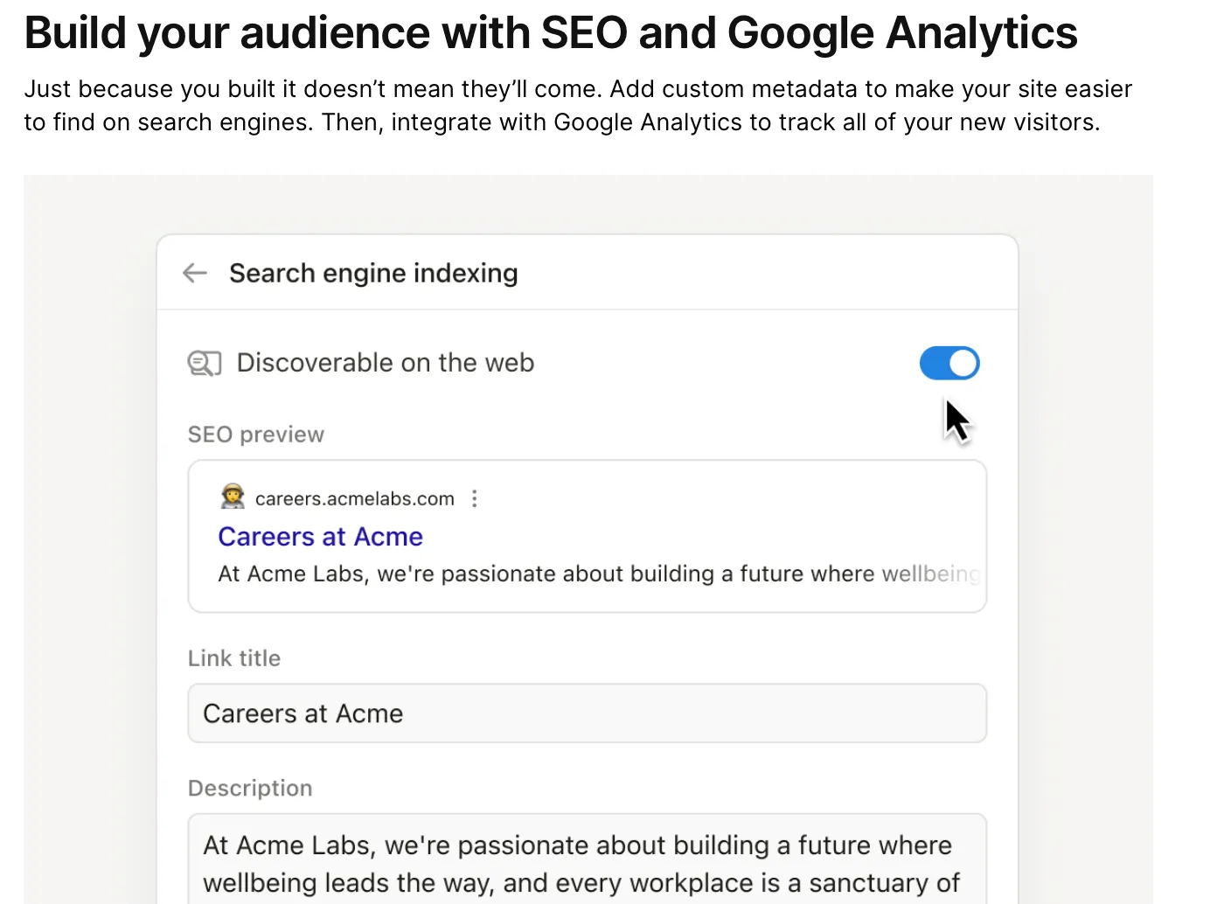Click the grey snippet text in the SEO preview
The height and width of the screenshot is (904, 1217).
point(598,574)
